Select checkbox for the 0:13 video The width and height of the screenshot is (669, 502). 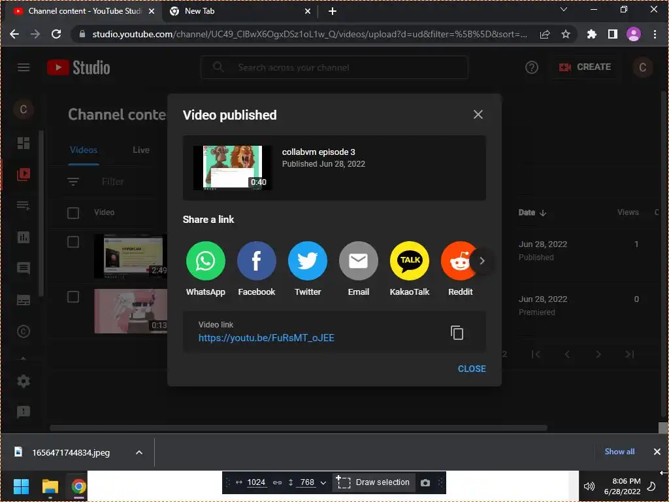73,297
